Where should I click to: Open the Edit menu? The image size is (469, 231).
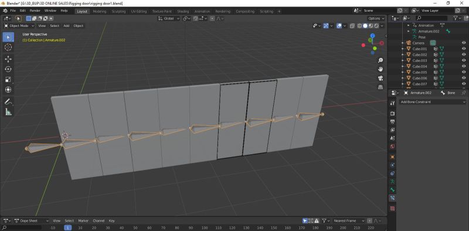(x=23, y=11)
